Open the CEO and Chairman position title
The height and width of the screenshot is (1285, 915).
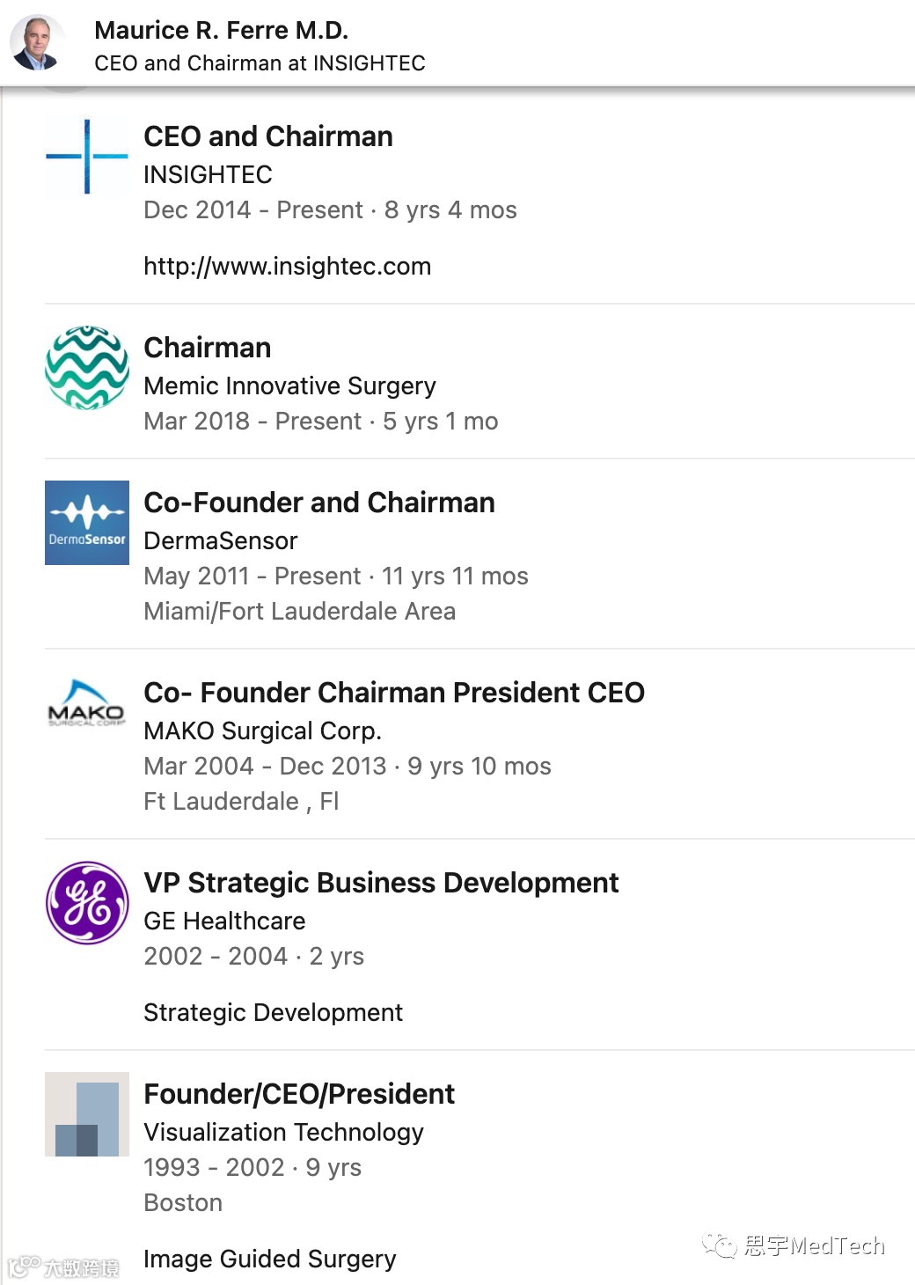tap(268, 136)
